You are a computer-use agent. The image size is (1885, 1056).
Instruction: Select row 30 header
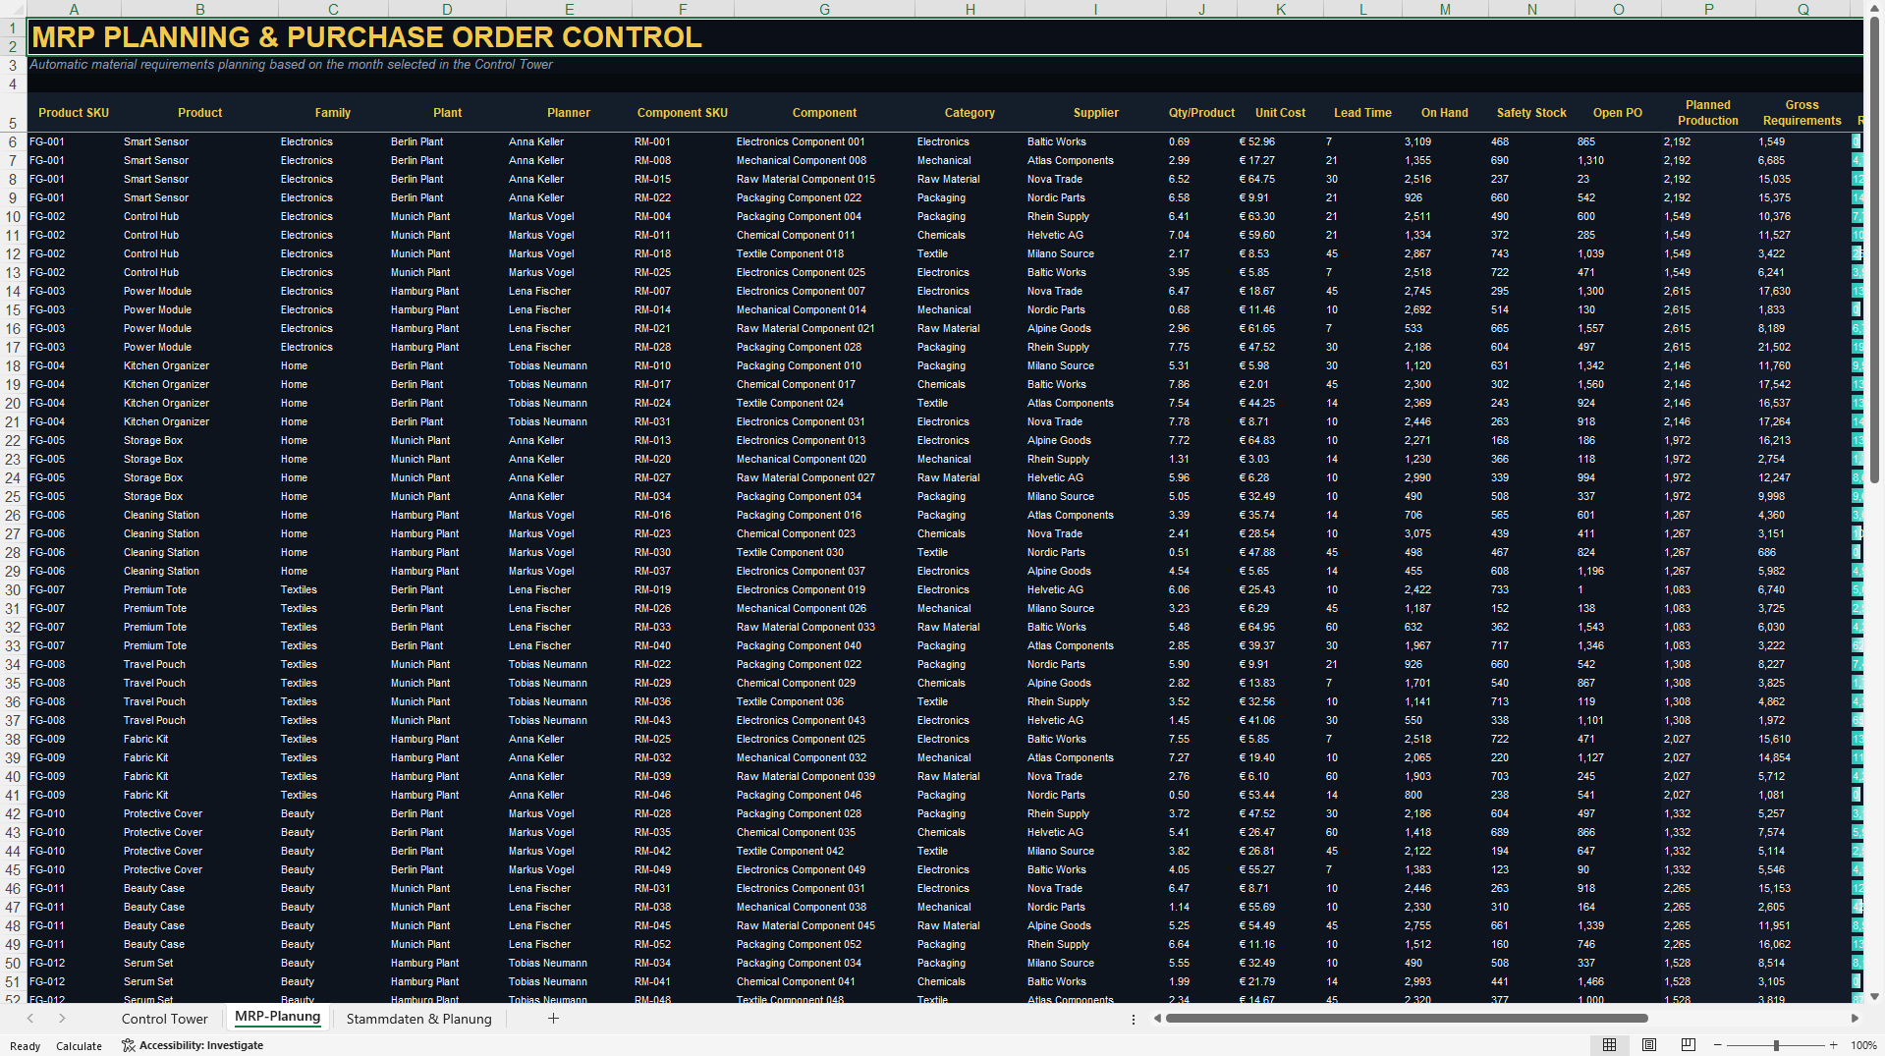point(13,589)
